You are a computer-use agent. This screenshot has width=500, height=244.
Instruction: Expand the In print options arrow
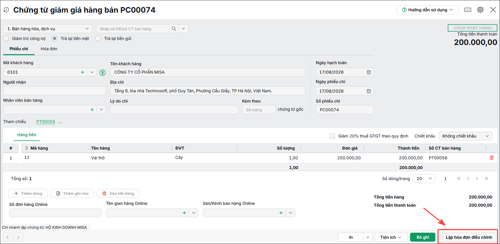click(x=368, y=237)
